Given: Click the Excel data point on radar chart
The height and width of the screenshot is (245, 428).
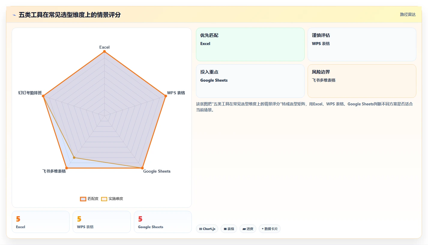Looking at the screenshot, I should pos(104,51).
